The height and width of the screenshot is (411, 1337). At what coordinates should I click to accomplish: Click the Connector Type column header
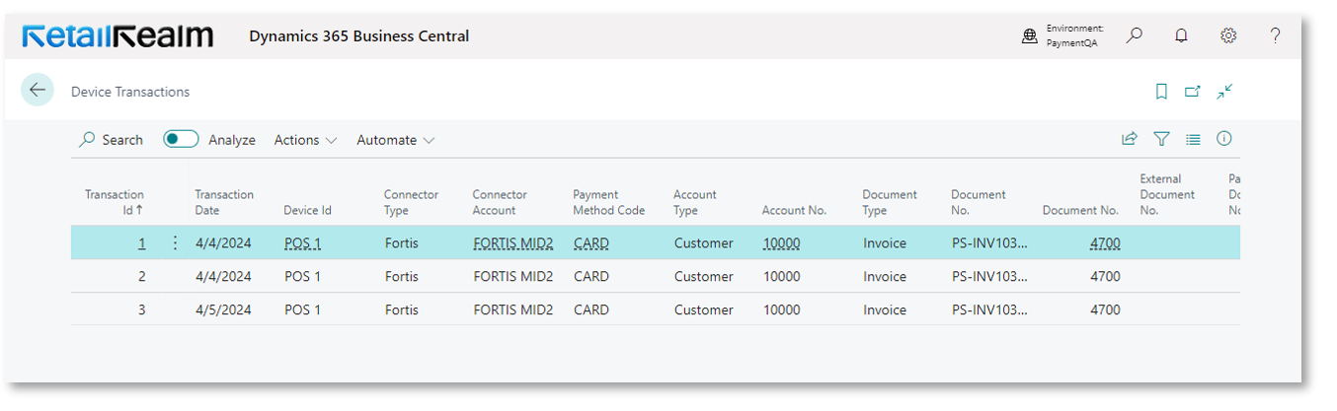coord(411,202)
